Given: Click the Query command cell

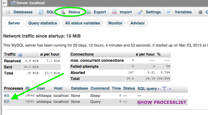Looking at the screenshot, I should (95, 102).
